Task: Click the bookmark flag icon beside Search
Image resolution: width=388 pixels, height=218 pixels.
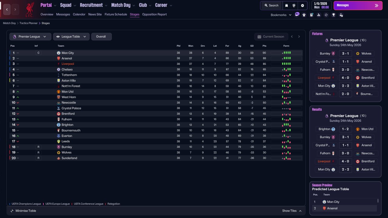Action: [286, 5]
